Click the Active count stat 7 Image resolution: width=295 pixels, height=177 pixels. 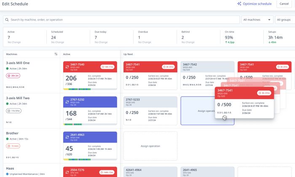tap(9, 37)
